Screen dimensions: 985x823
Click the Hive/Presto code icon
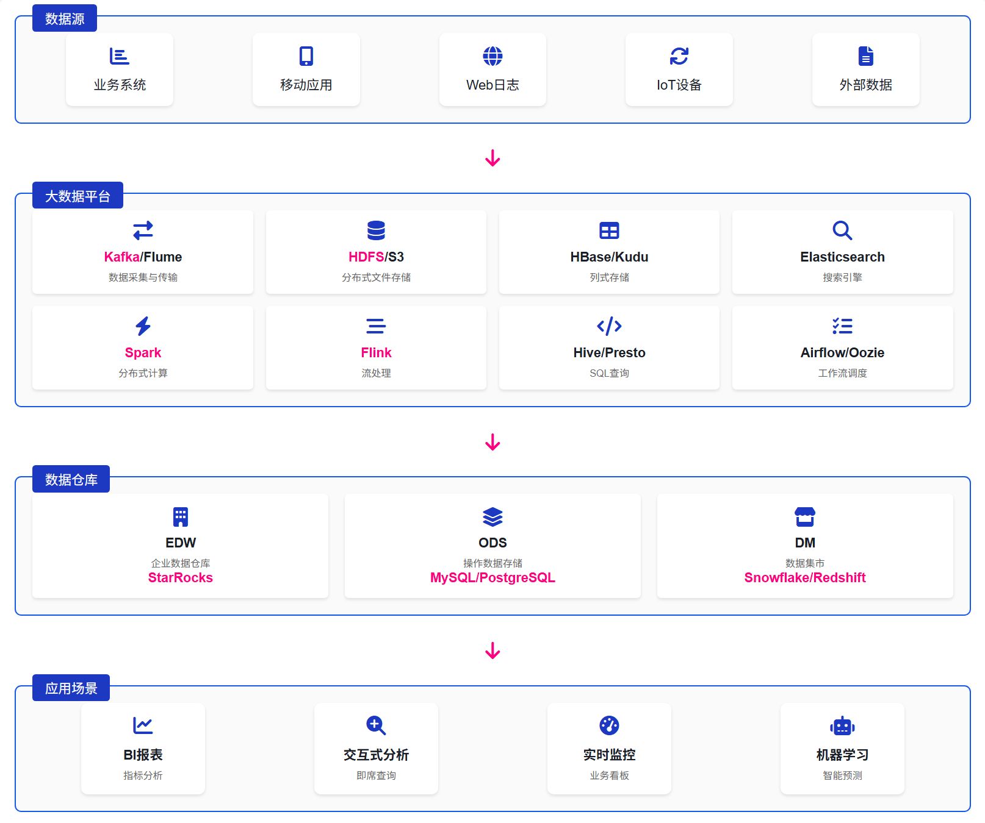tap(609, 326)
